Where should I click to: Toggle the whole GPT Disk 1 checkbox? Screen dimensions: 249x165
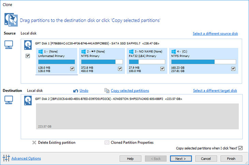click(x=28, y=56)
